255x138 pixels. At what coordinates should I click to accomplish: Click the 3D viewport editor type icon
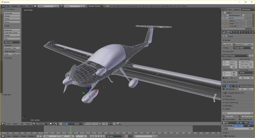tap(3, 124)
